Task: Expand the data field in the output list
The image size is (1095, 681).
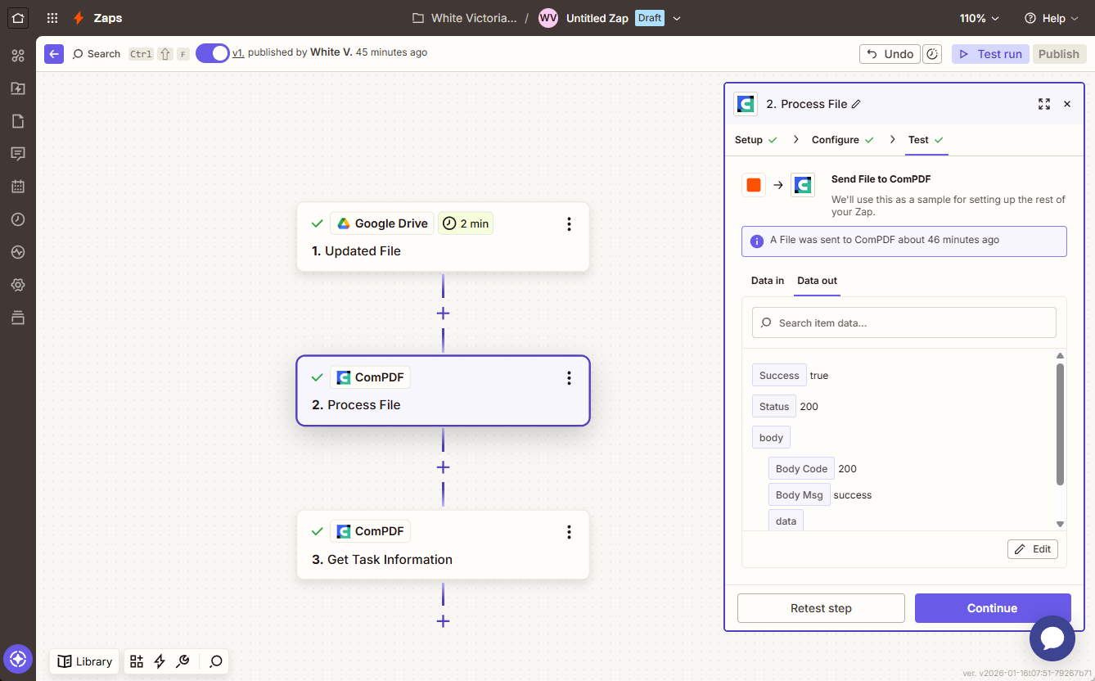Action: pos(786,521)
